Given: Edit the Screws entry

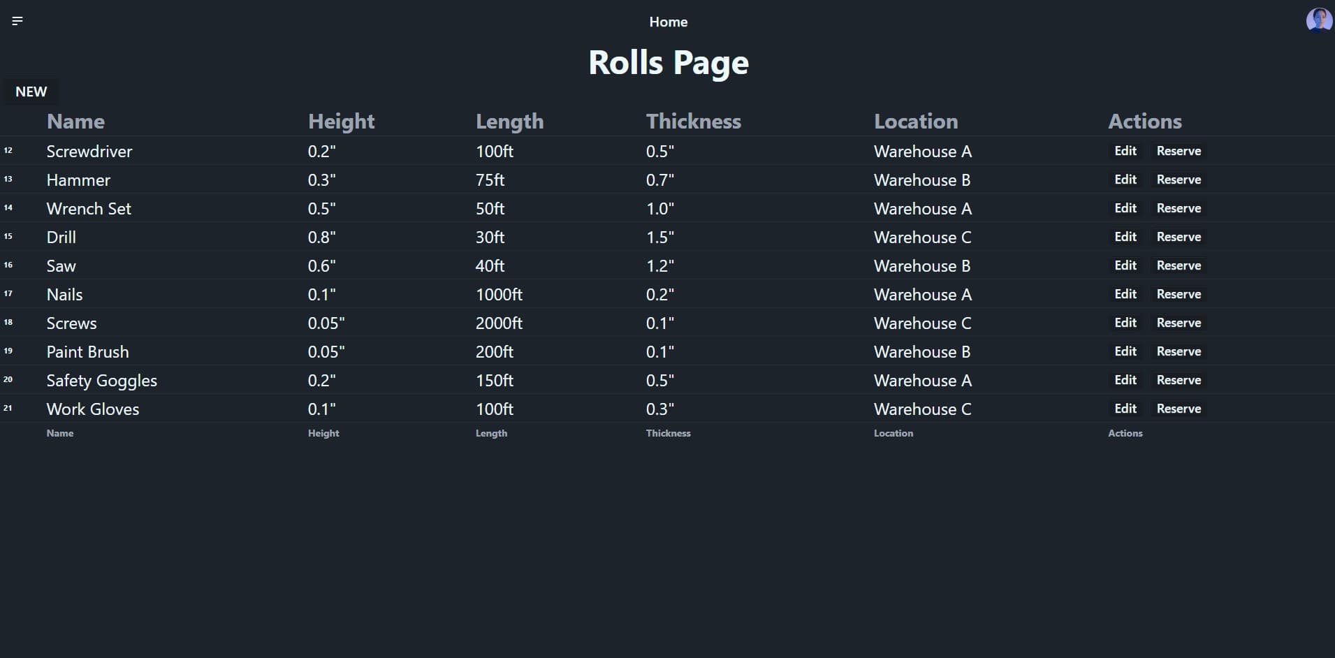Looking at the screenshot, I should pyautogui.click(x=1125, y=323).
